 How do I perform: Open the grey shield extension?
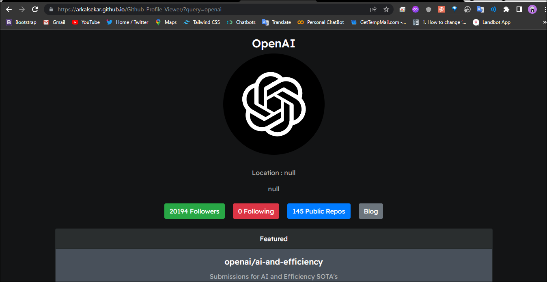point(429,9)
